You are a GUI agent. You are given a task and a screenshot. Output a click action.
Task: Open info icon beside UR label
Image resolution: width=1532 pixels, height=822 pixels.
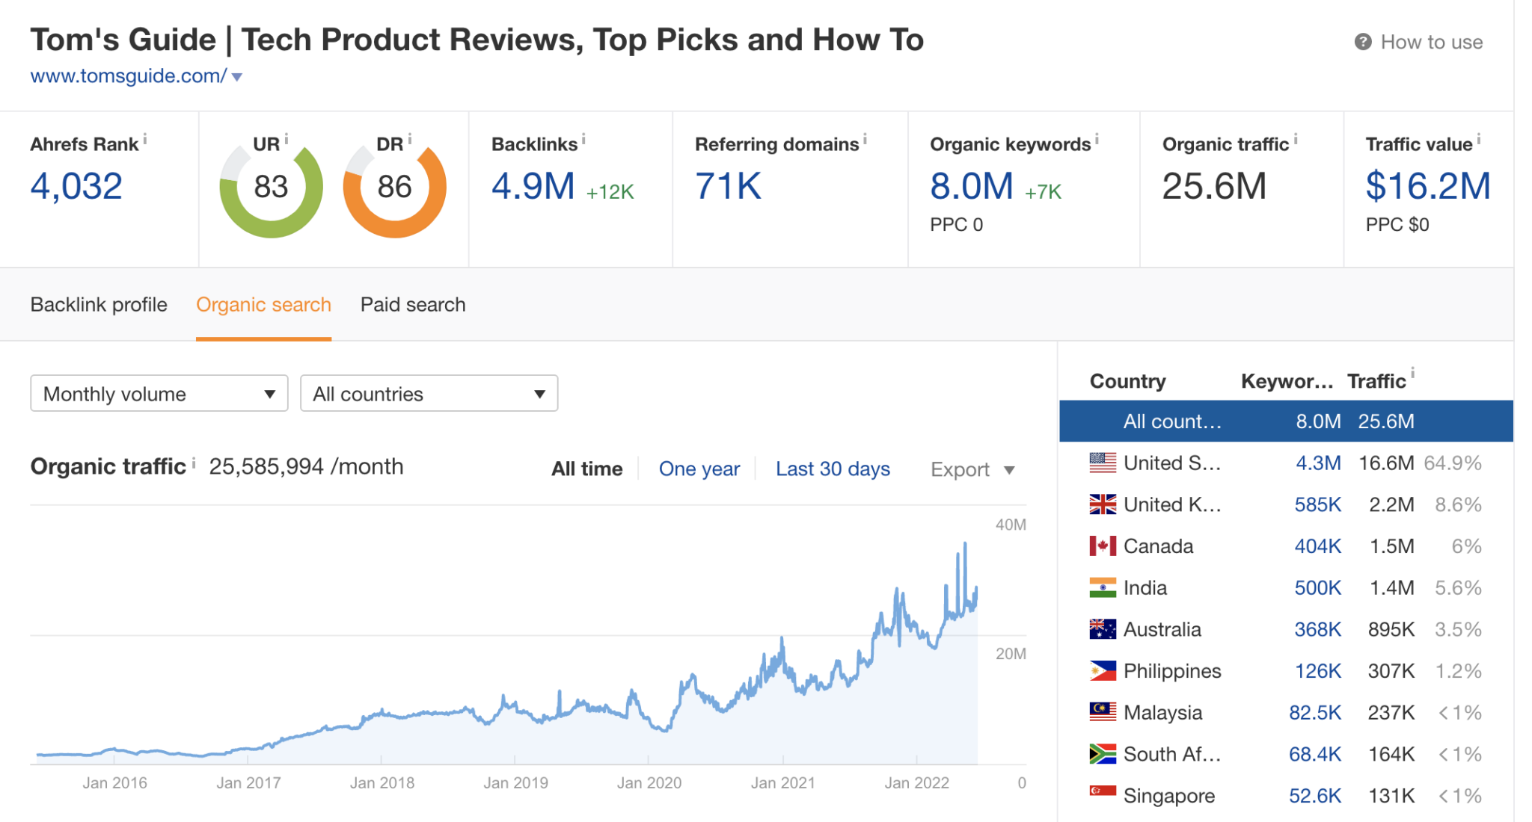287,139
